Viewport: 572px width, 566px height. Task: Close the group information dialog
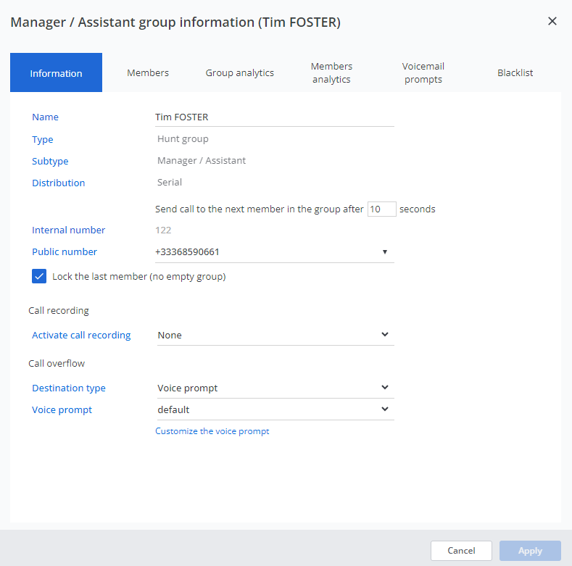click(x=552, y=21)
